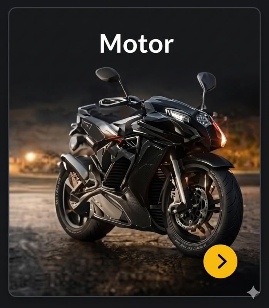The height and width of the screenshot is (308, 269).
Task: Select the chevron inside the yellow circle
Action: coord(222,261)
